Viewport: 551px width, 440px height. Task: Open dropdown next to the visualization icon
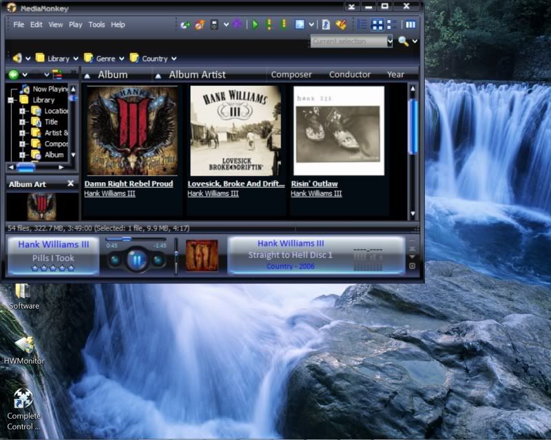pos(311,25)
